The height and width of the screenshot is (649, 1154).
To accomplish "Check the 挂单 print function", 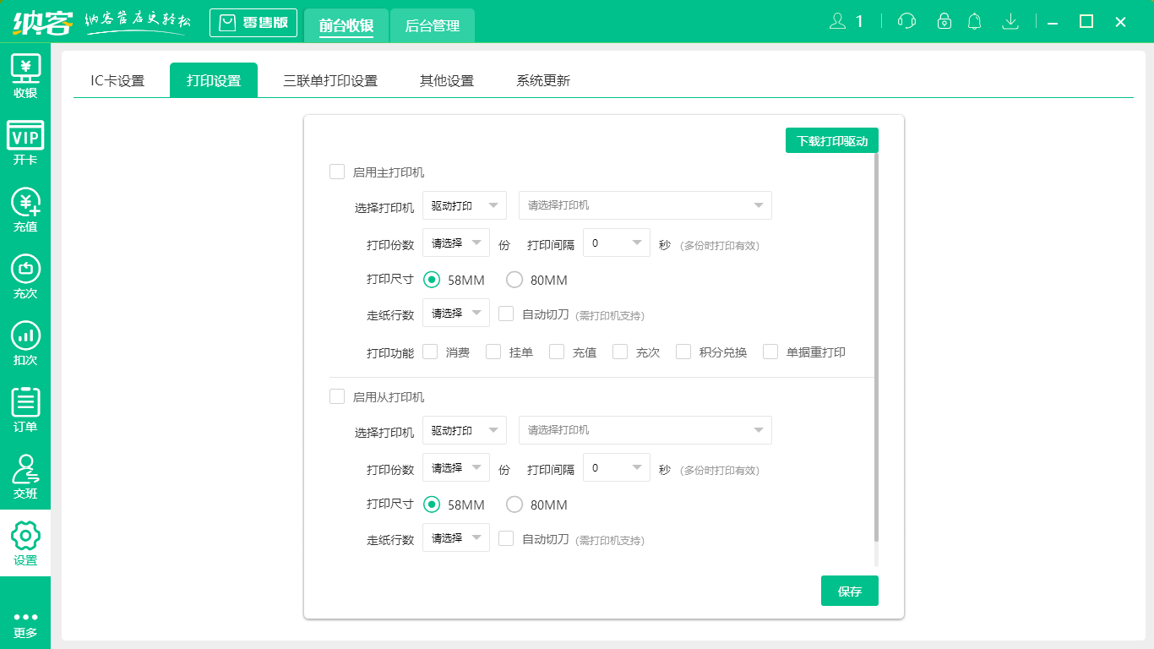I will (493, 352).
